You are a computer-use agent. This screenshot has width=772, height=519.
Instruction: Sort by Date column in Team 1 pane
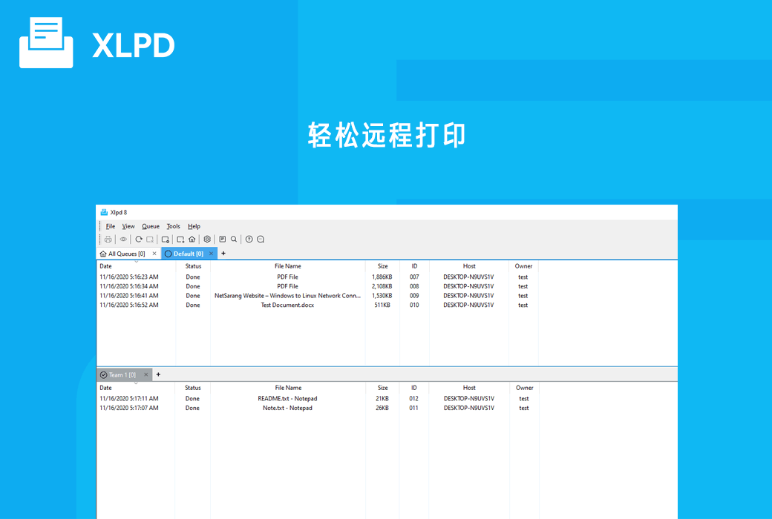136,388
